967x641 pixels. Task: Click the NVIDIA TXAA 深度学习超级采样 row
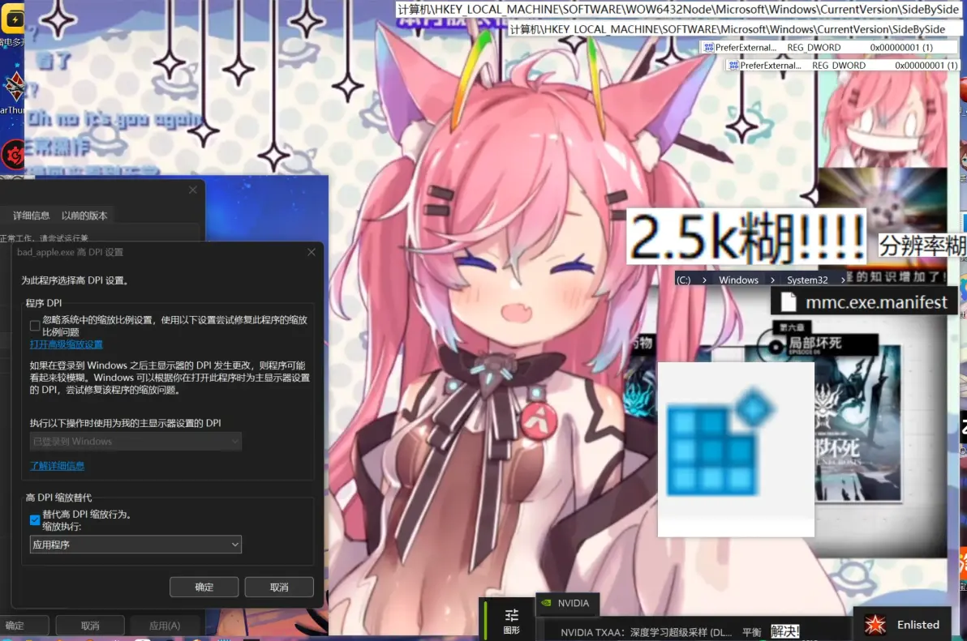point(647,632)
